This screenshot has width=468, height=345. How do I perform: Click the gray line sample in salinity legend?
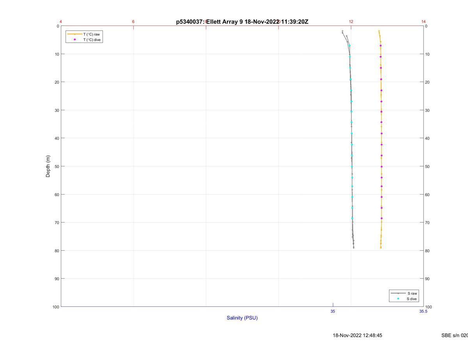(398, 293)
